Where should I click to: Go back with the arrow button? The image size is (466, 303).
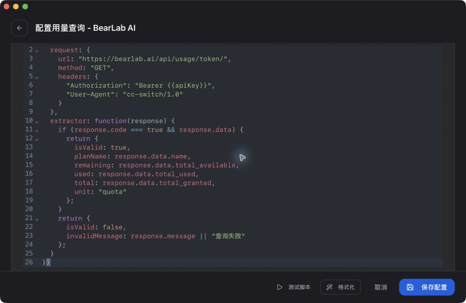pyautogui.click(x=20, y=28)
